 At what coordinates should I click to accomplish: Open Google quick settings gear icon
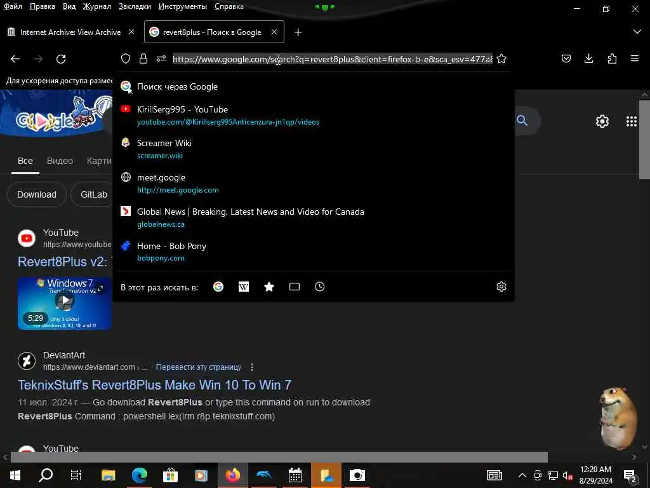[x=602, y=121]
